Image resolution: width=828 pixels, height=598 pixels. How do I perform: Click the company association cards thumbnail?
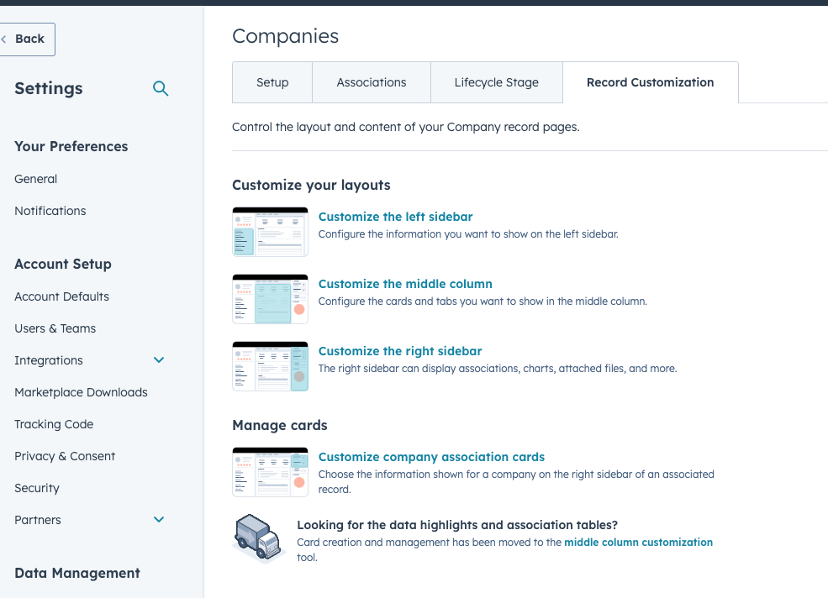(270, 472)
